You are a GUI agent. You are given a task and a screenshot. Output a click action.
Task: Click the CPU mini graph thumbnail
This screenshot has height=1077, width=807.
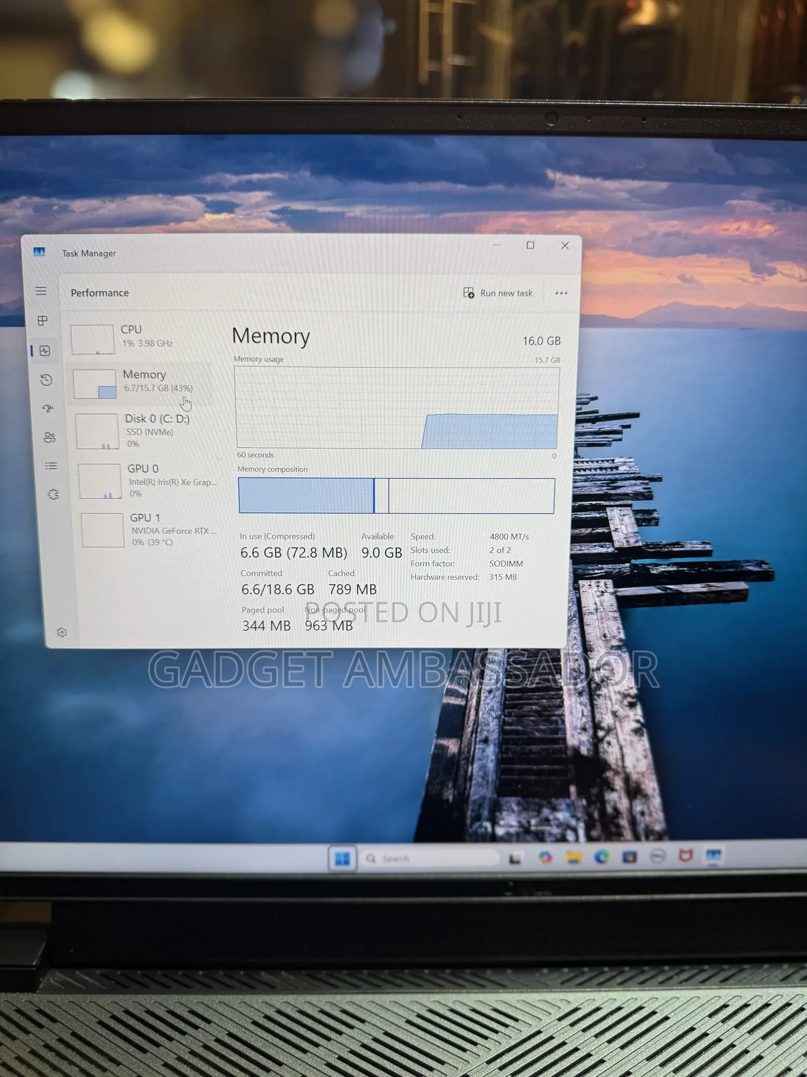pyautogui.click(x=92, y=339)
